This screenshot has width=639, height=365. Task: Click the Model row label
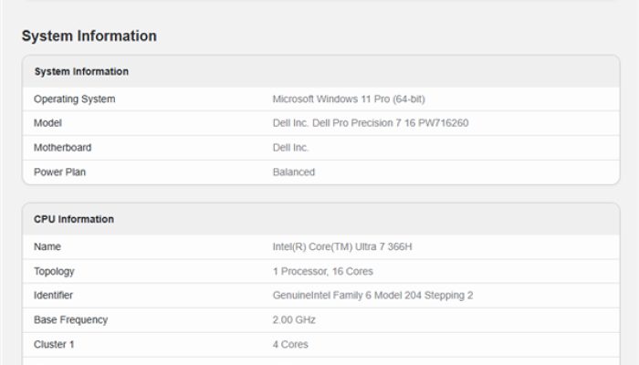point(47,123)
